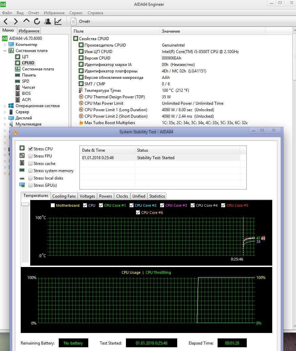Enable the Stress cache checkbox

click(x=31, y=163)
